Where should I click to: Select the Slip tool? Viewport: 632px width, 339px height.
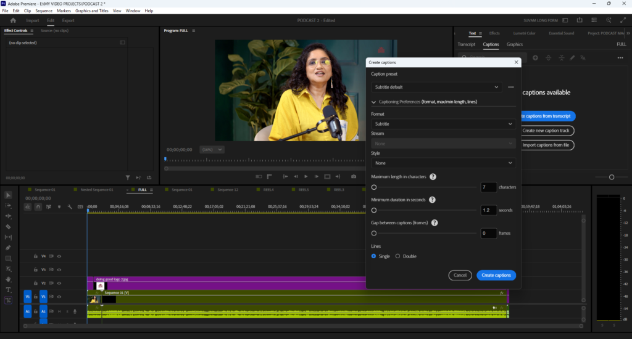tap(8, 237)
